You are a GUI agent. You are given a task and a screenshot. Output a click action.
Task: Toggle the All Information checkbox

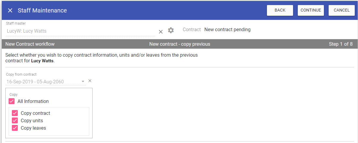point(12,101)
